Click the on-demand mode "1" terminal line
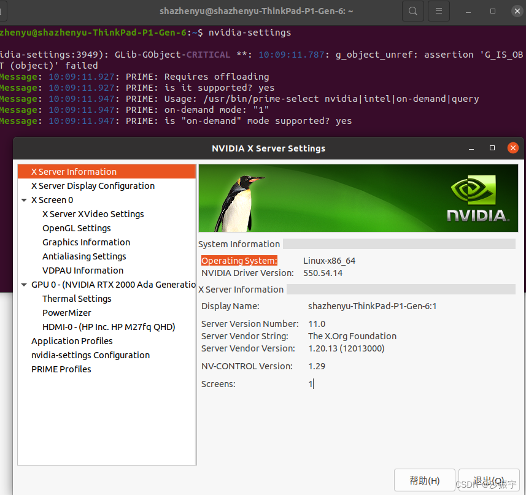The width and height of the screenshot is (526, 495). pyautogui.click(x=134, y=110)
